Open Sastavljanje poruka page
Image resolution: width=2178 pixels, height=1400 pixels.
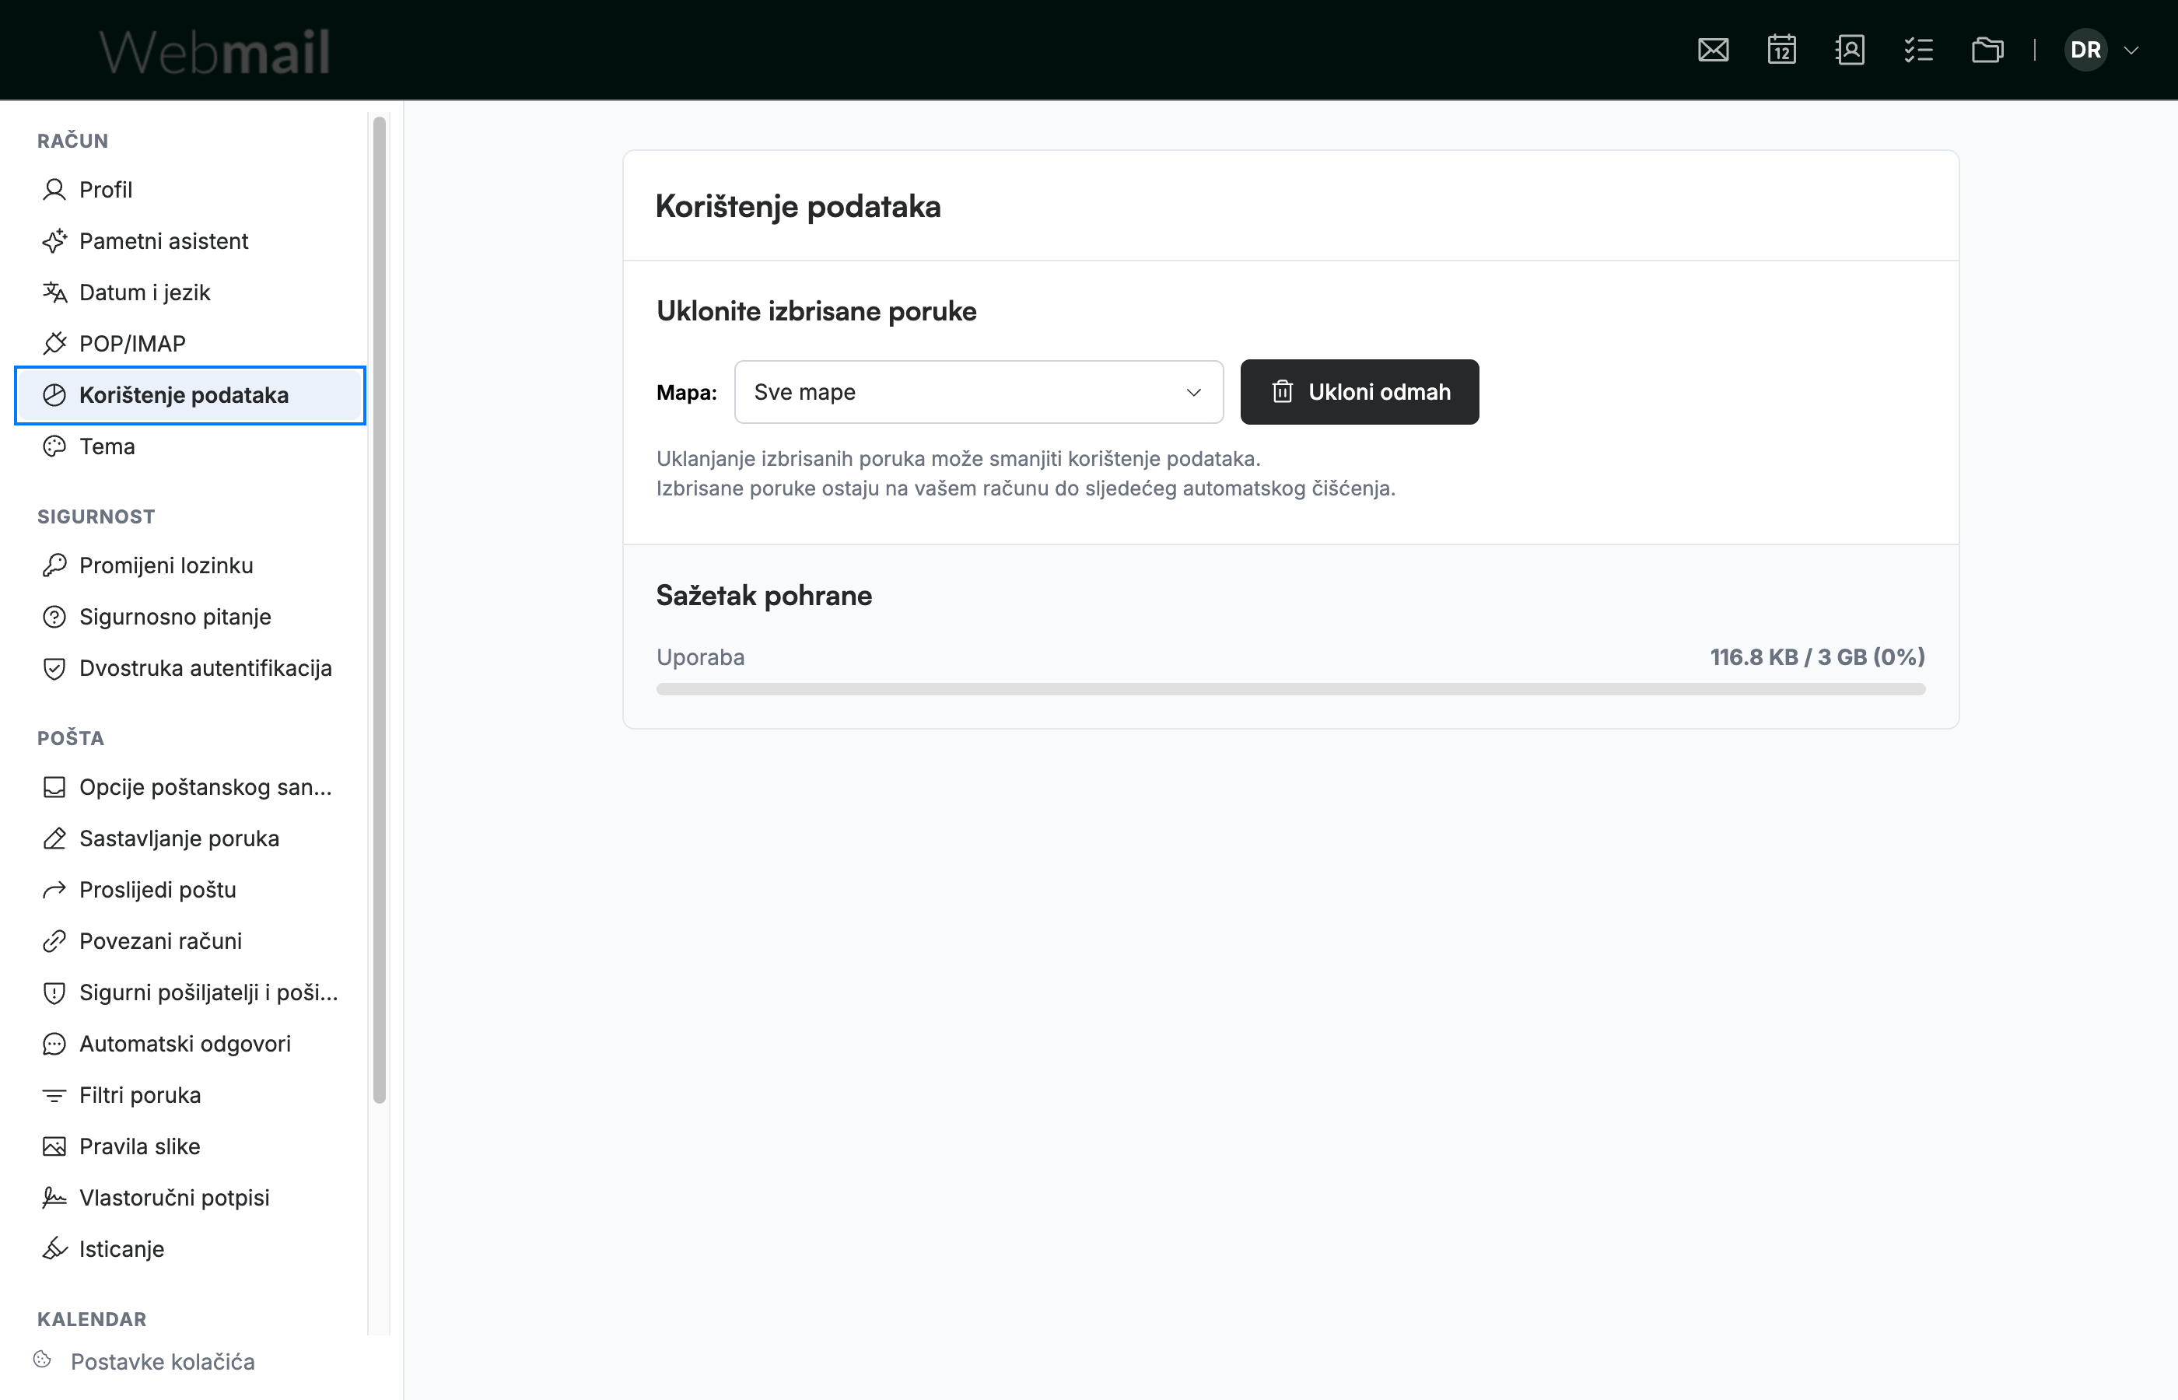click(190, 838)
